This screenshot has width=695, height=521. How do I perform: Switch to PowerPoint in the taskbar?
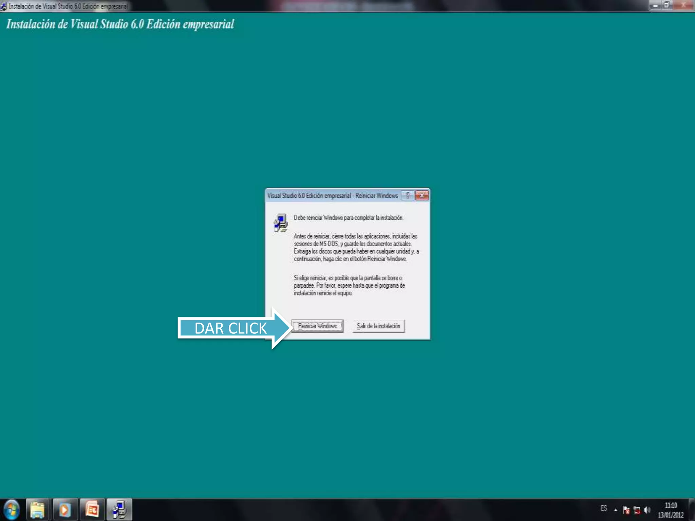tap(92, 509)
